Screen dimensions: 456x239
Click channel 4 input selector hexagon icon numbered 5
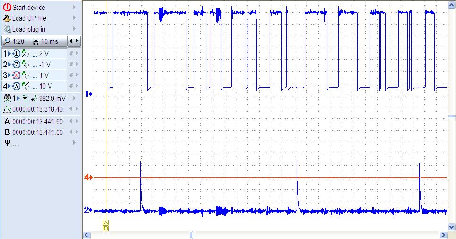[17, 86]
